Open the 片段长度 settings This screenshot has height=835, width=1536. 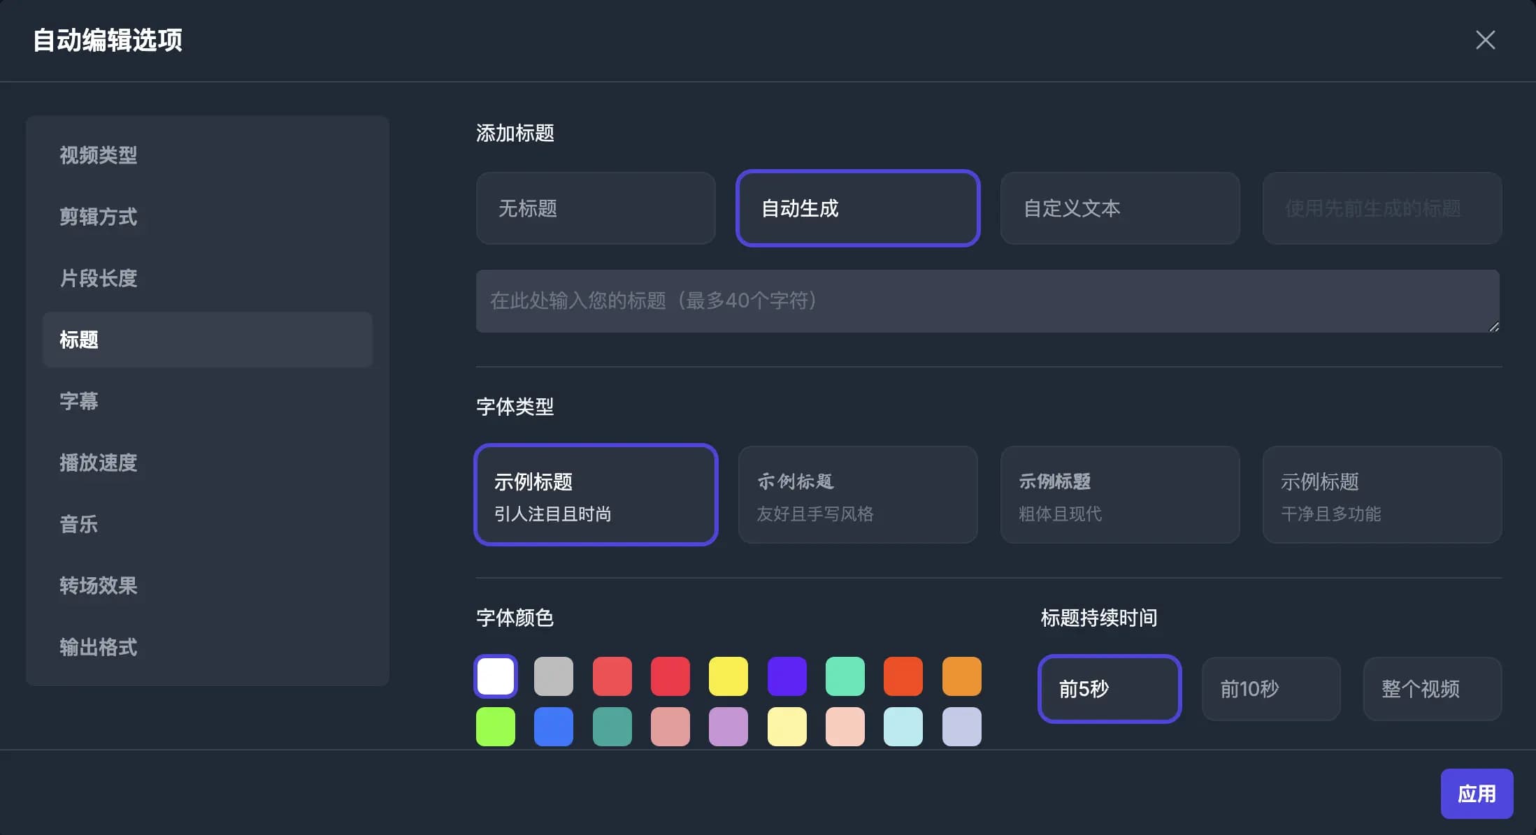pyautogui.click(x=99, y=278)
